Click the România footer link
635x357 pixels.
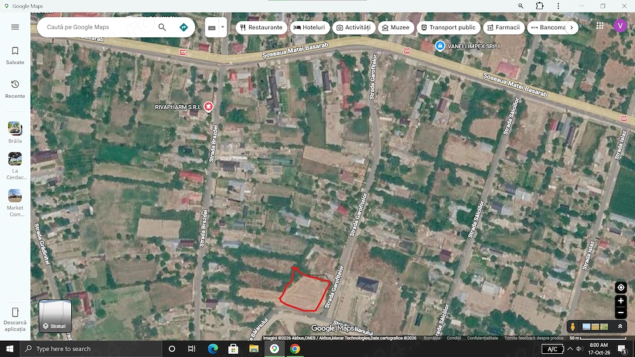[x=432, y=338]
